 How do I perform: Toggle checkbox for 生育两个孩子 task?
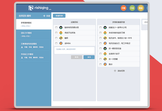pos(100,54)
